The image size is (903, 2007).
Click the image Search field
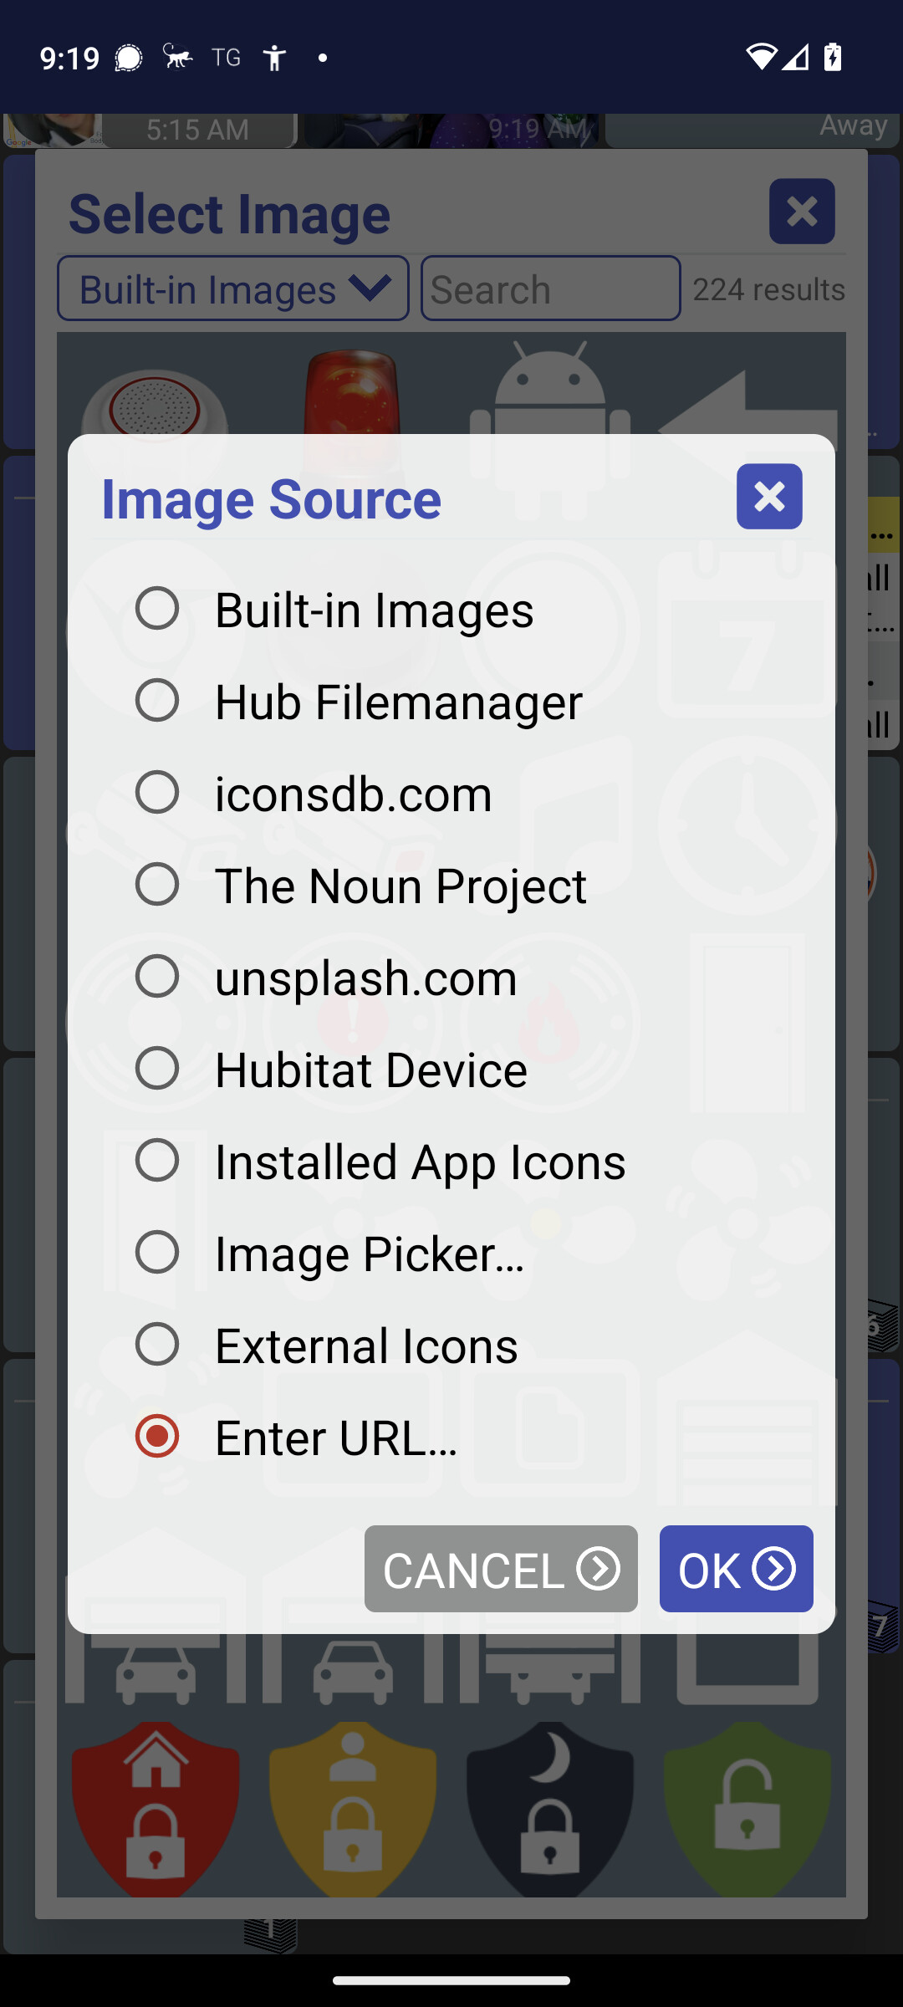(550, 289)
